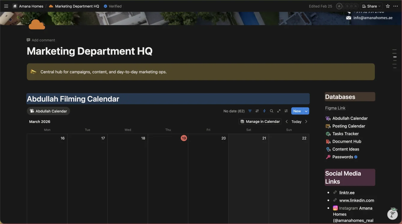Select calendar day 16
The image size is (402, 224).
click(x=62, y=138)
